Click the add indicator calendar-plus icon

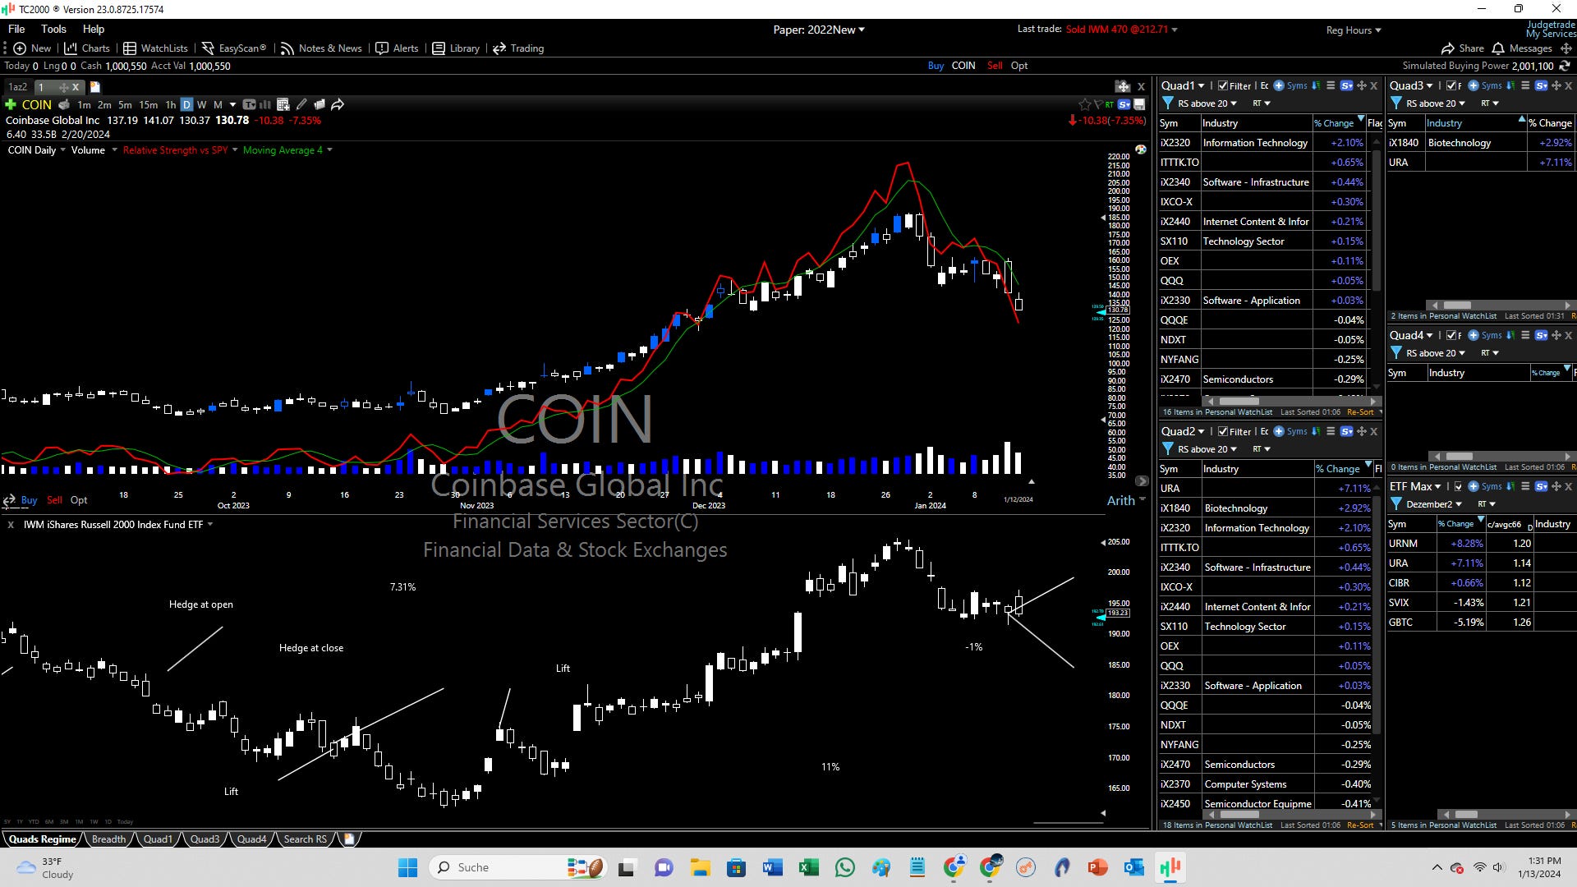(283, 104)
